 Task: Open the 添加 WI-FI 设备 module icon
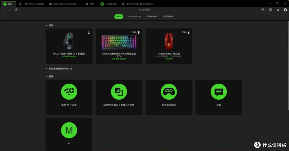(69, 92)
